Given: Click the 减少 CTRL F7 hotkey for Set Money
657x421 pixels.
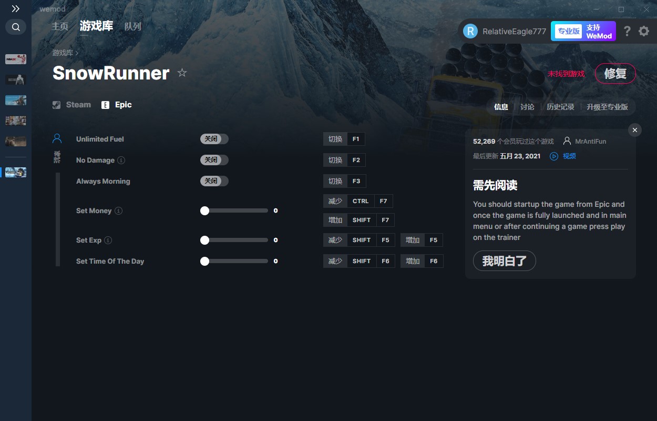Looking at the screenshot, I should pos(358,201).
